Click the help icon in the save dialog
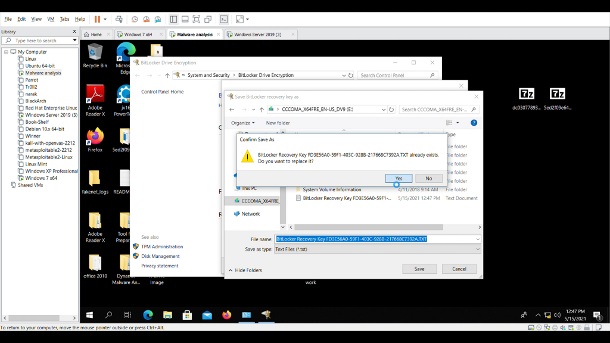This screenshot has width=610, height=343. coord(474,123)
